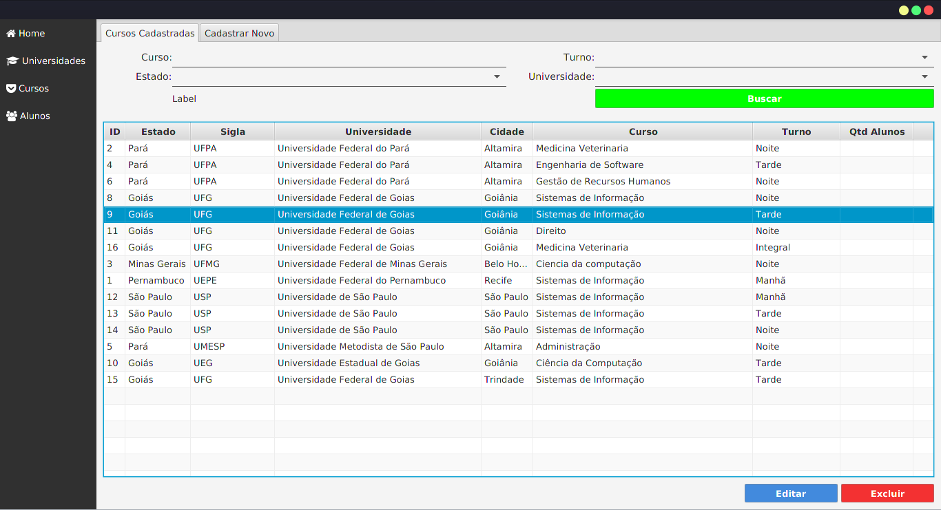The image size is (941, 510).
Task: Sort by Cidade column header
Action: tap(507, 131)
